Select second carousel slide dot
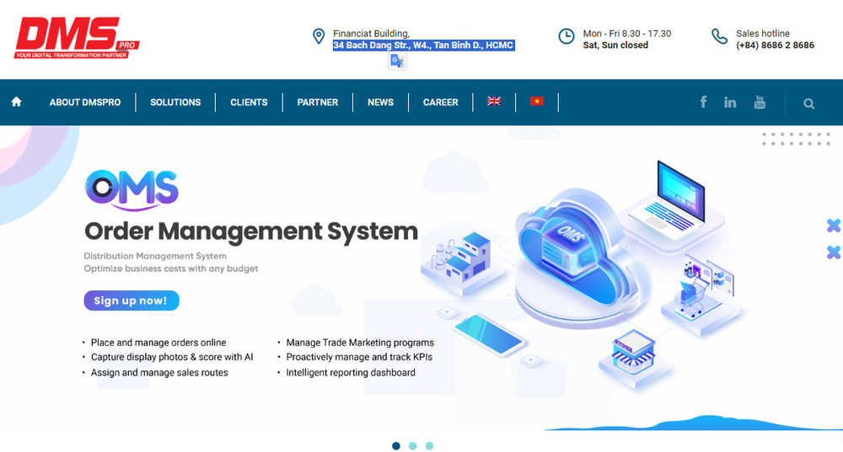The height and width of the screenshot is (452, 843). coord(413,445)
